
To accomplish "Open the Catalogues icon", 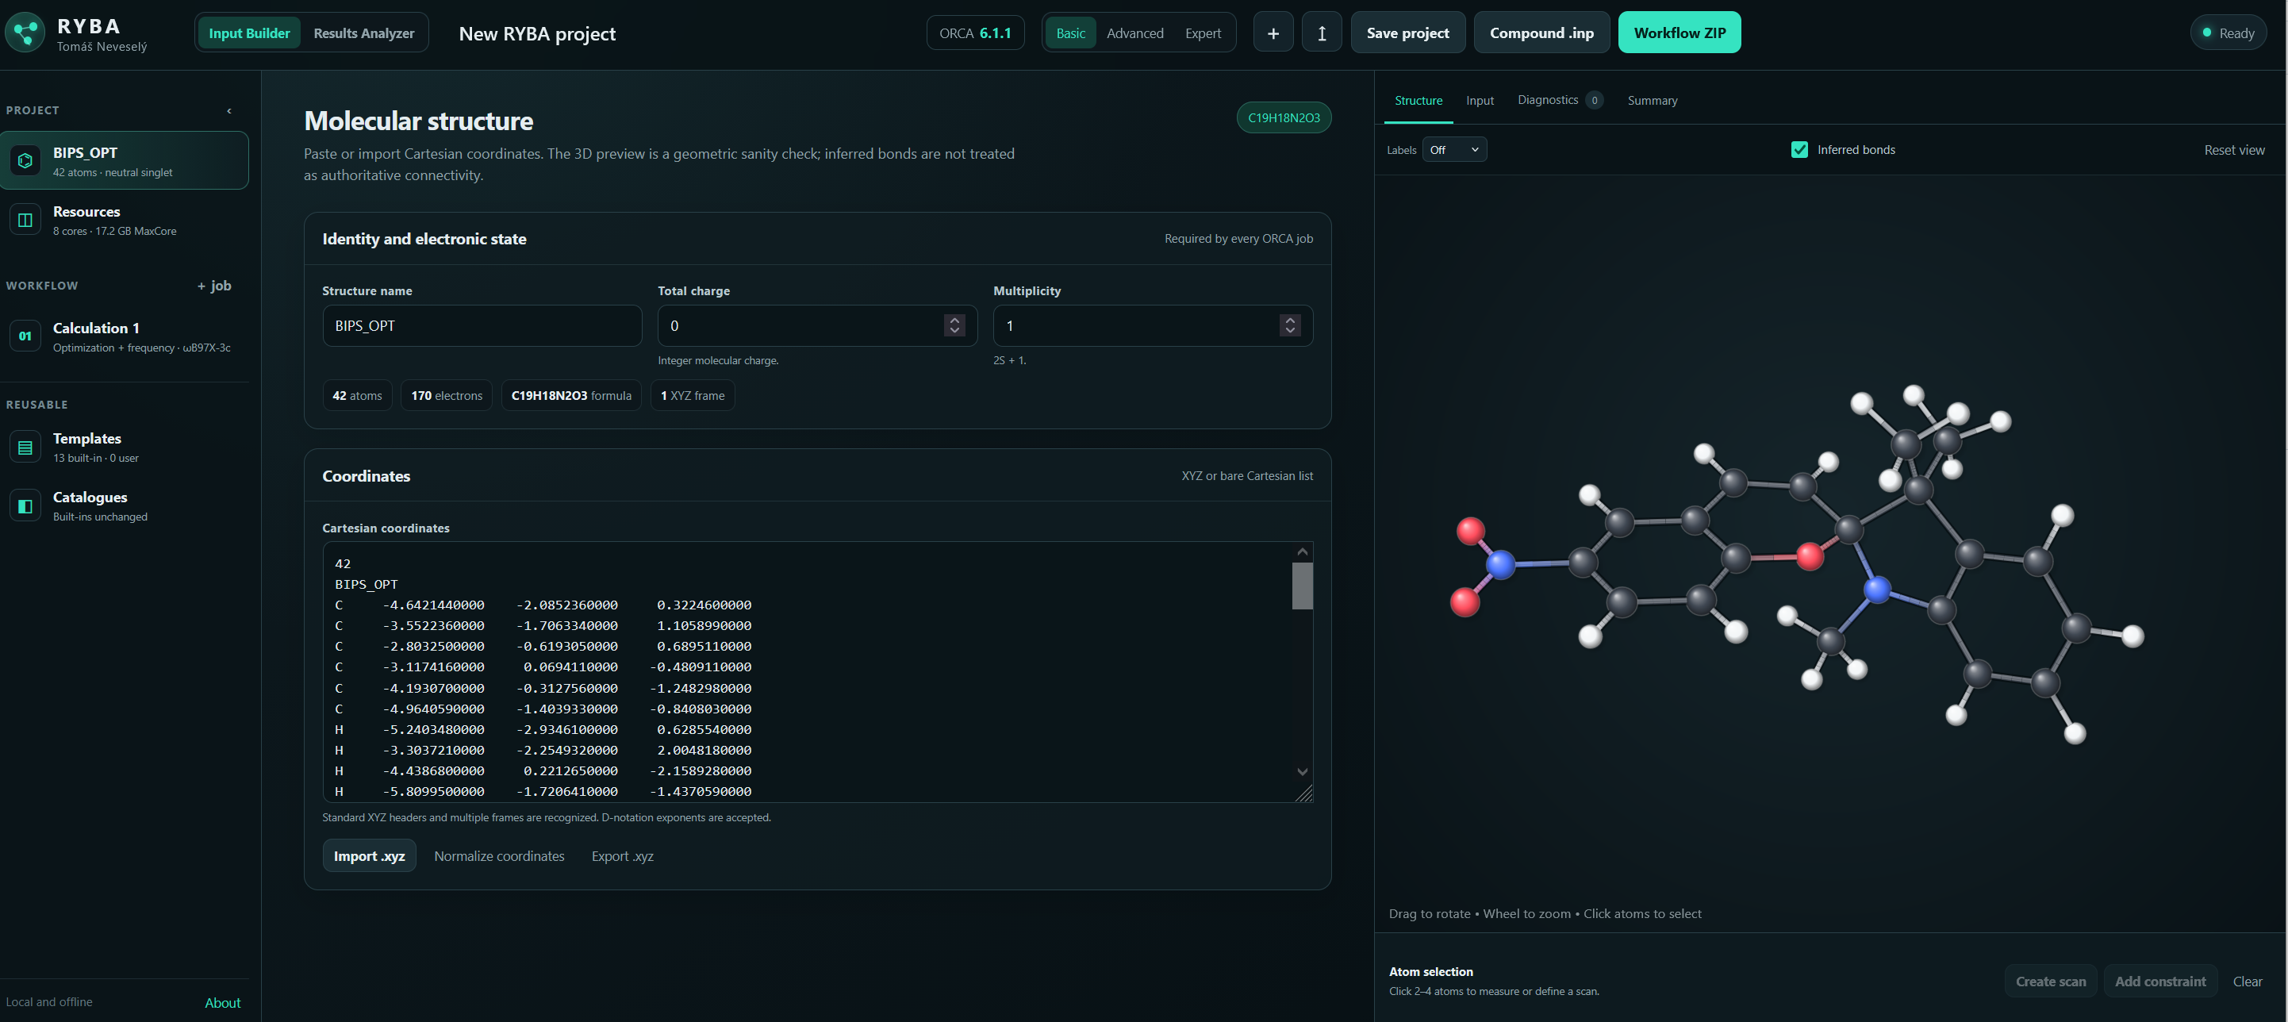I will click(25, 505).
